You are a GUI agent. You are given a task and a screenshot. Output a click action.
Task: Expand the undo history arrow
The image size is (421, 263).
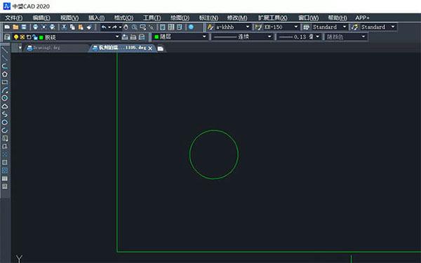click(109, 27)
